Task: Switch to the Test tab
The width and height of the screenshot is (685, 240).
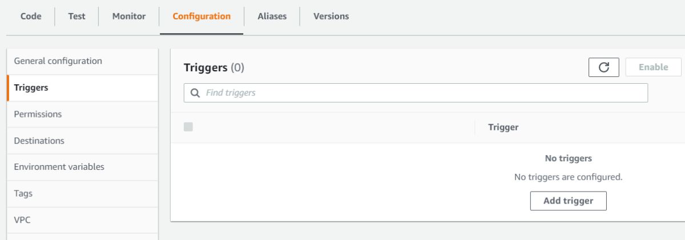Action: [77, 16]
